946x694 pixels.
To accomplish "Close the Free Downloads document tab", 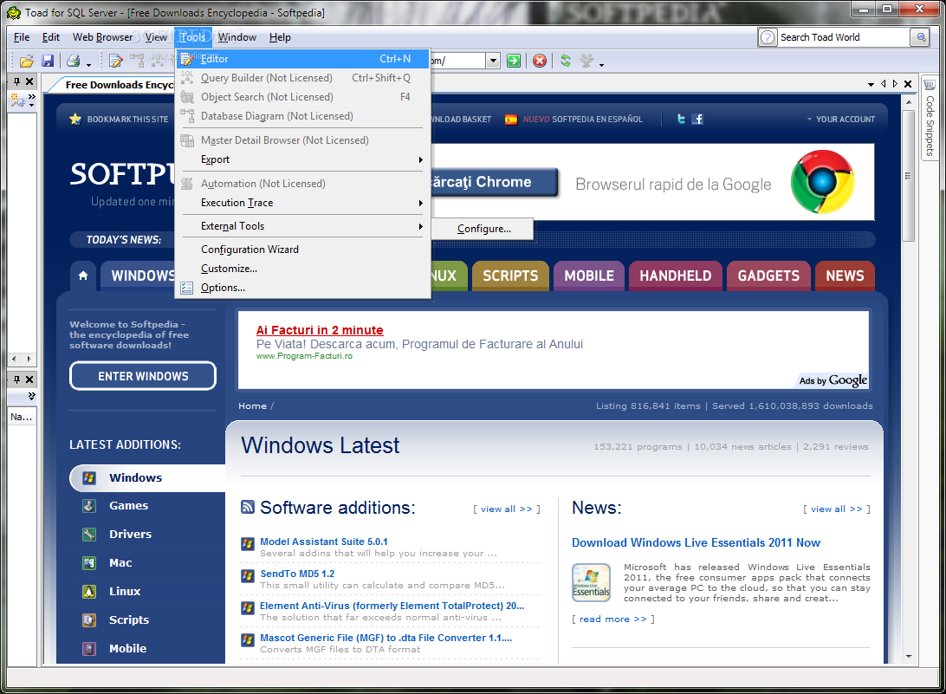I will [907, 84].
